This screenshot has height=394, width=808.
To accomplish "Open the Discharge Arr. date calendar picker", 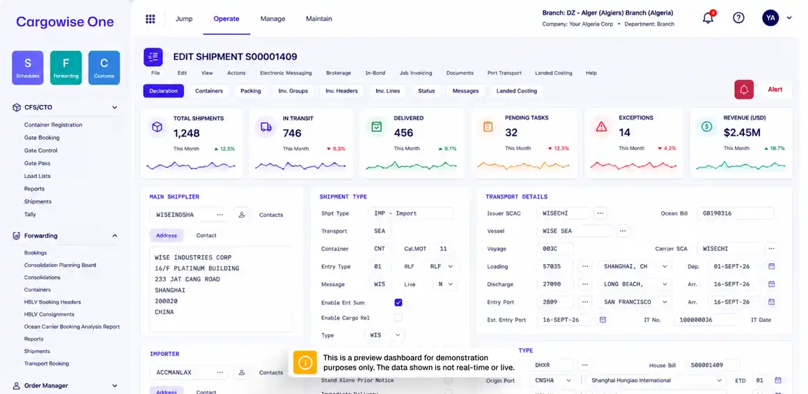I will point(771,284).
